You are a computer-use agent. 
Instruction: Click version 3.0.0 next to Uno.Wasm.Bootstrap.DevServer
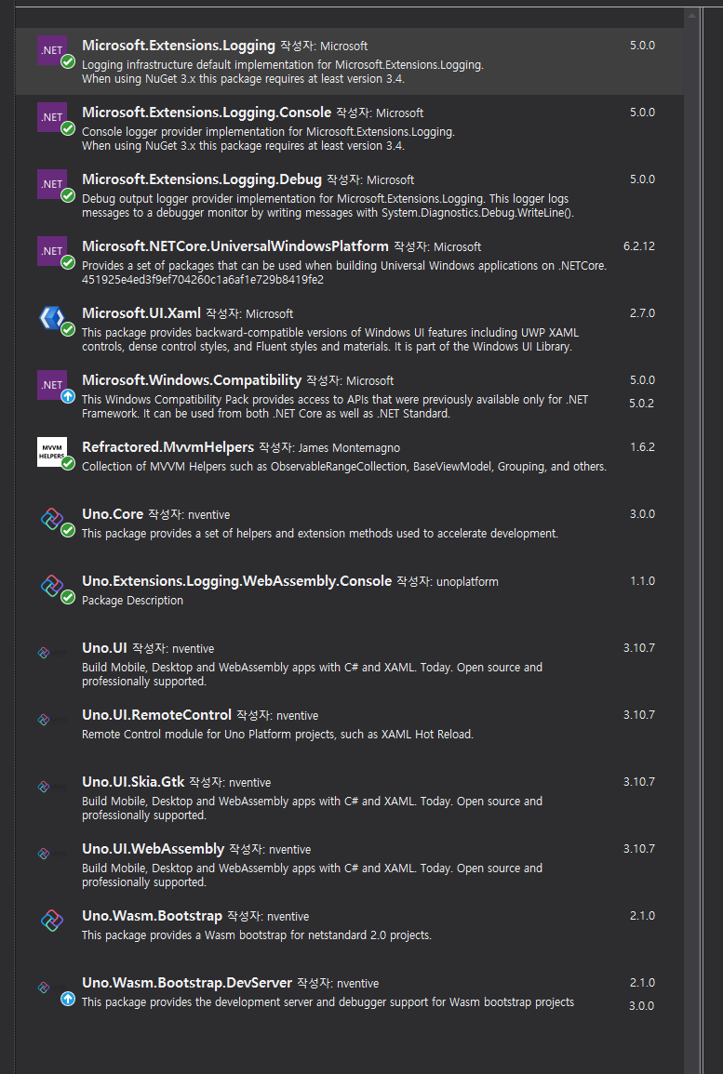tap(640, 1005)
